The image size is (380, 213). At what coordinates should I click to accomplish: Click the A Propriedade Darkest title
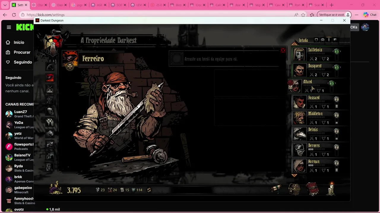(x=109, y=41)
